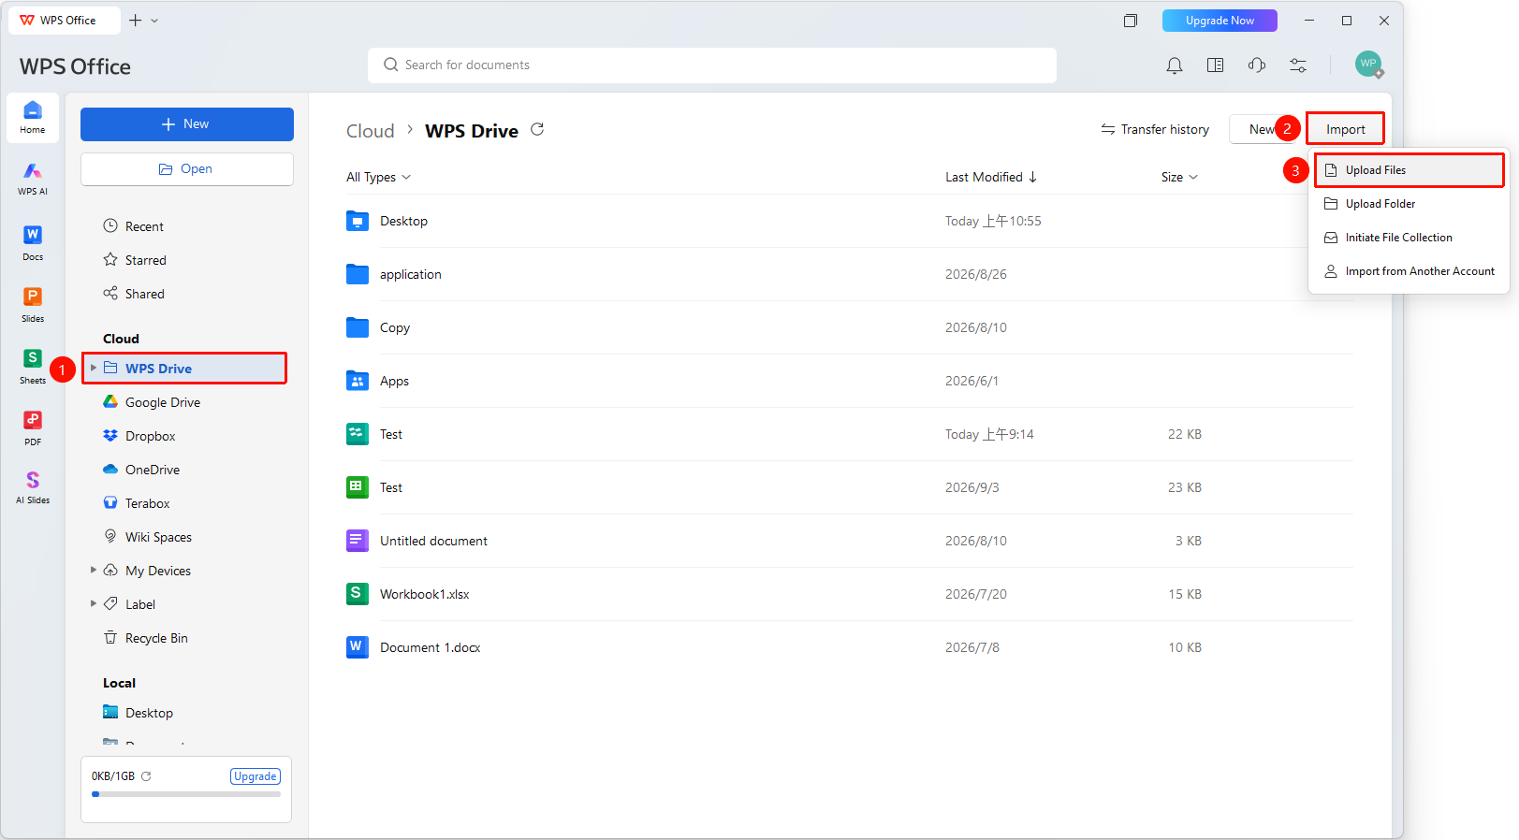
Task: Open the new-tab dropdown arrow in the title bar
Action: (154, 21)
